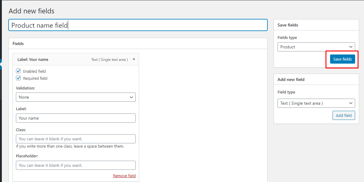Screen dimensions: 364x182
Task: Click the 'Placeholder:' label text
Action: point(27,156)
